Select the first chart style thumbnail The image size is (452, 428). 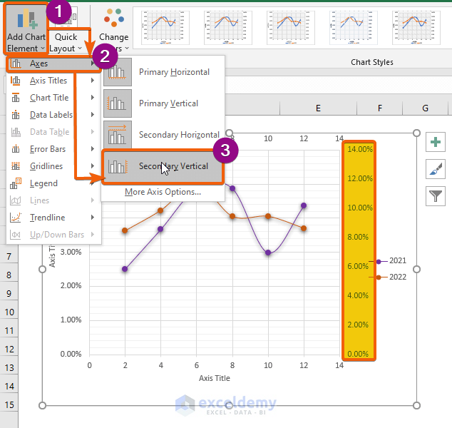click(165, 28)
